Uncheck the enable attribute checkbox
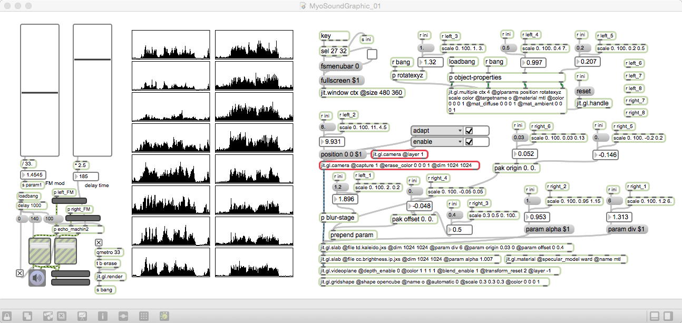 469,142
